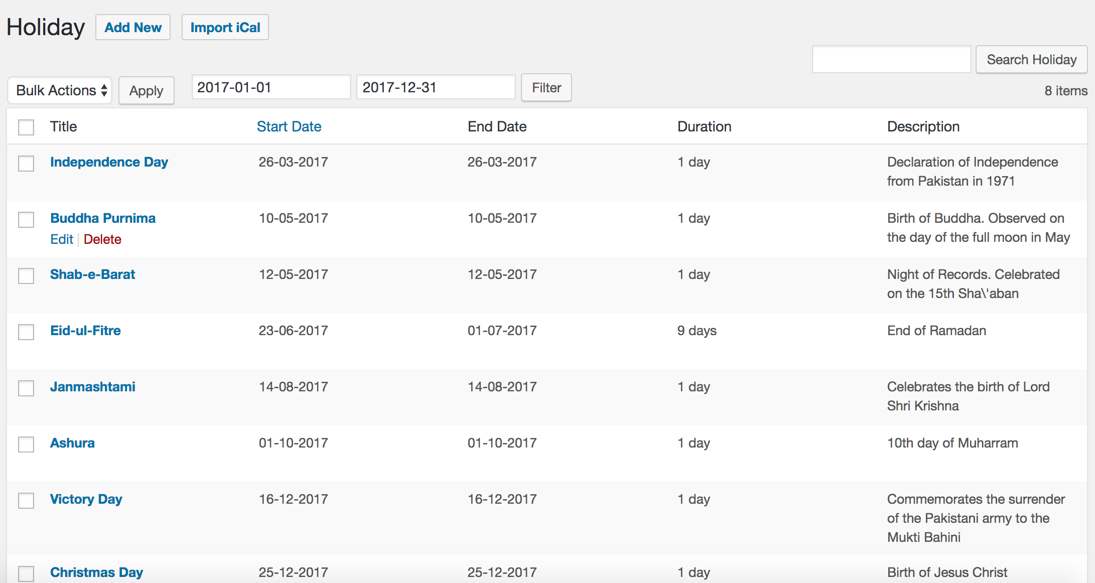This screenshot has width=1095, height=583.
Task: Click the Search Holiday button
Action: tap(1031, 60)
